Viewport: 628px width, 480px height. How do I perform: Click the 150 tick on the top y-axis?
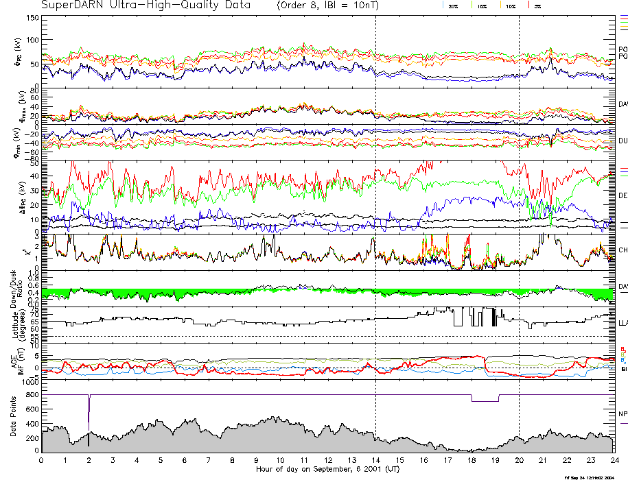click(x=31, y=17)
